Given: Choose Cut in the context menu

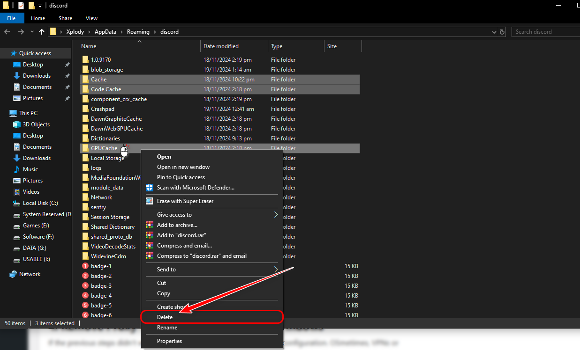Looking at the screenshot, I should 212,283.
